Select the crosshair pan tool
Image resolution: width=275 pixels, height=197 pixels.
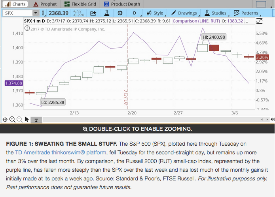(x=5, y=120)
